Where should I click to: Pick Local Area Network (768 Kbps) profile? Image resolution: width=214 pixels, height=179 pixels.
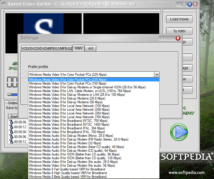(94, 117)
